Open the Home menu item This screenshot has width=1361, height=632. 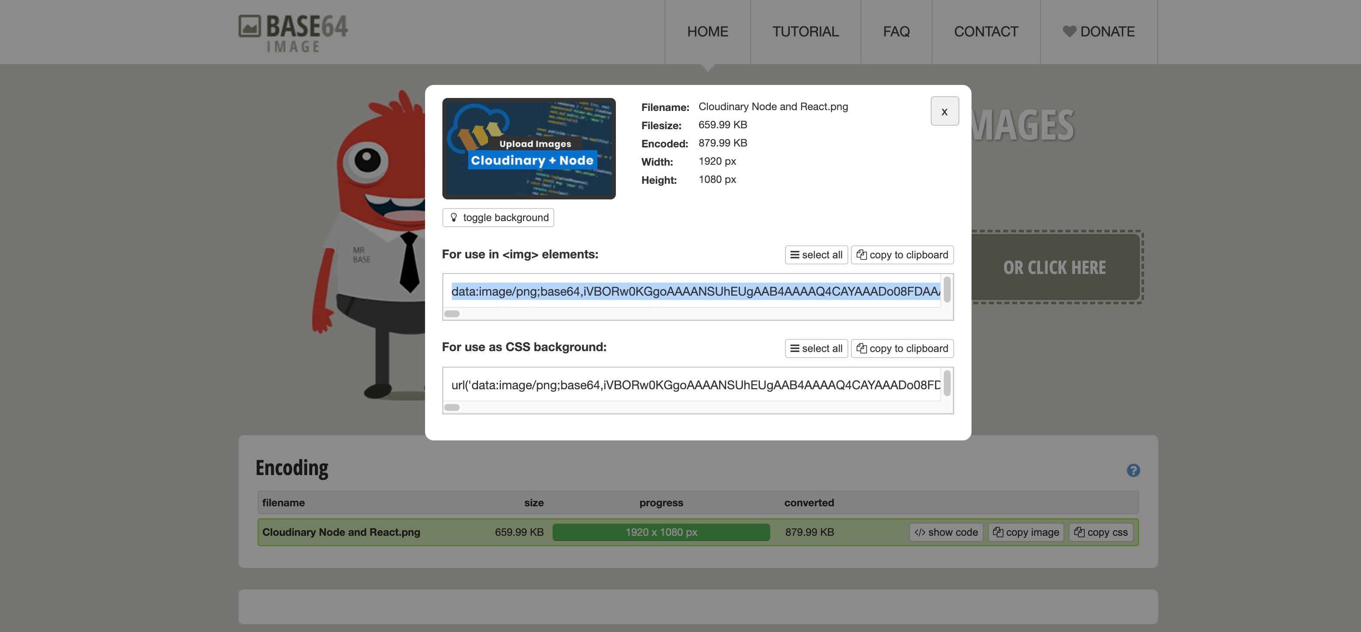[x=707, y=32]
